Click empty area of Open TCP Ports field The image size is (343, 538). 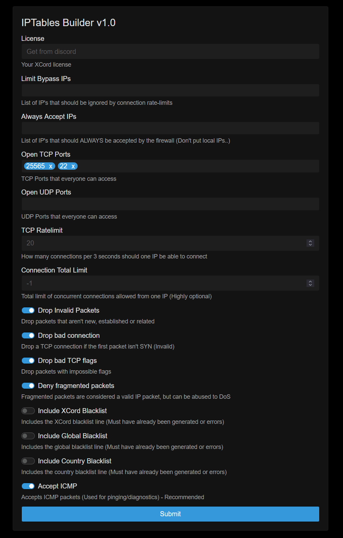197,166
